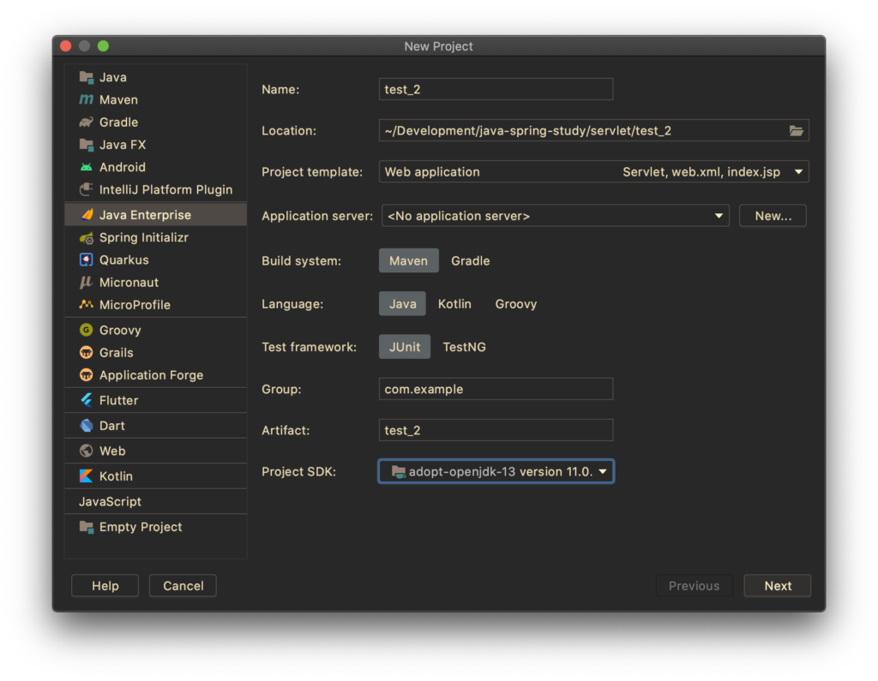This screenshot has height=681, width=878.
Task: Set language to Kotlin
Action: point(454,304)
